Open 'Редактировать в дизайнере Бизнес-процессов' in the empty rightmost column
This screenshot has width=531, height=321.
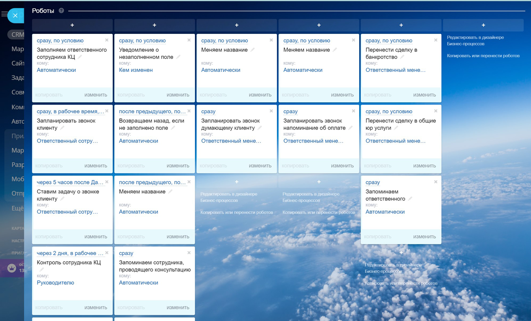pos(475,41)
